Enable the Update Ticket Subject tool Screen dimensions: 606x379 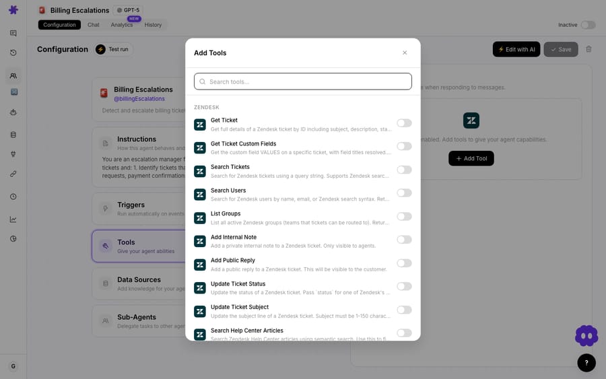(404, 310)
